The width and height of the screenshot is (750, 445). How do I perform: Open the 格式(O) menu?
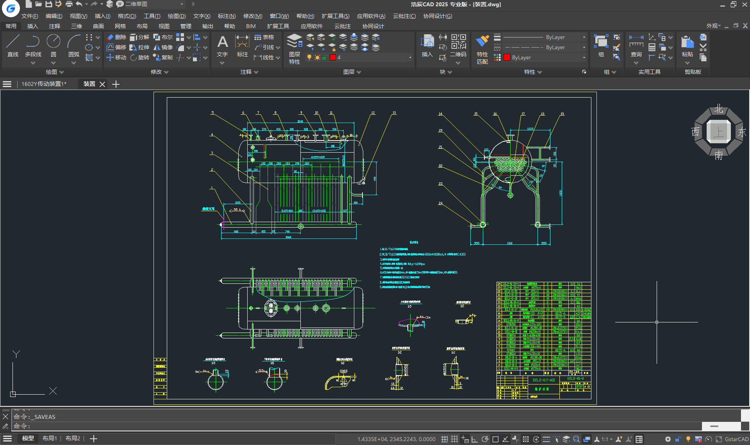127,16
